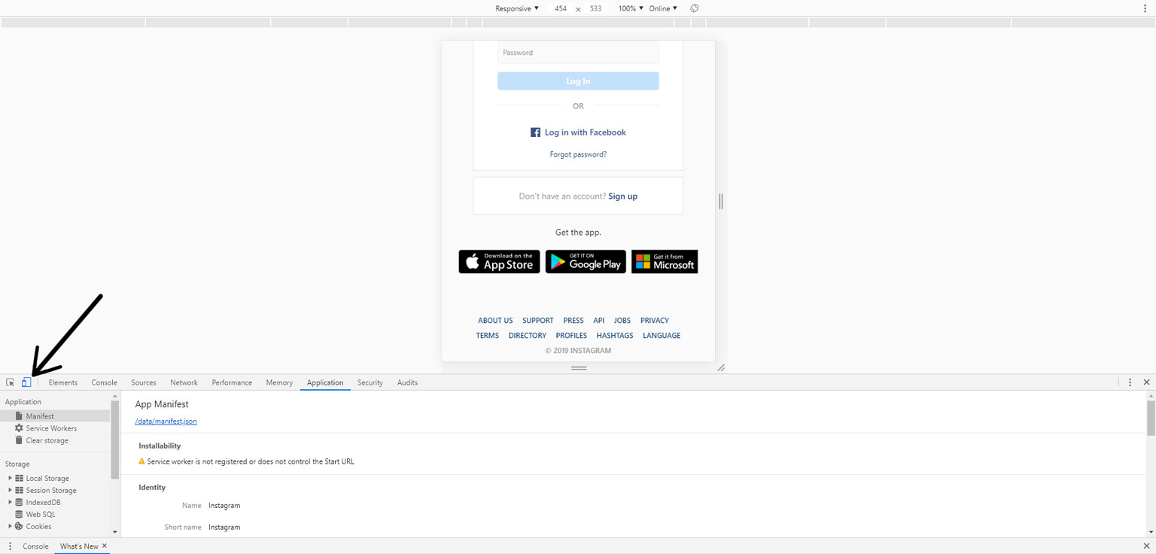Open the Console drawer tab at bottom
This screenshot has height=554, width=1156.
[x=35, y=546]
